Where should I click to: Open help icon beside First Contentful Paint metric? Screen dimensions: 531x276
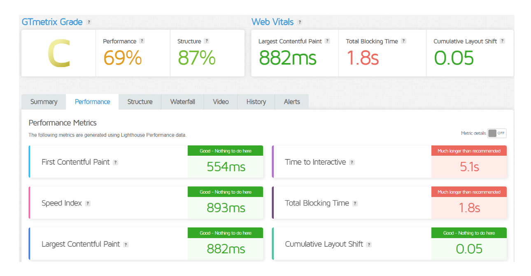pyautogui.click(x=116, y=162)
